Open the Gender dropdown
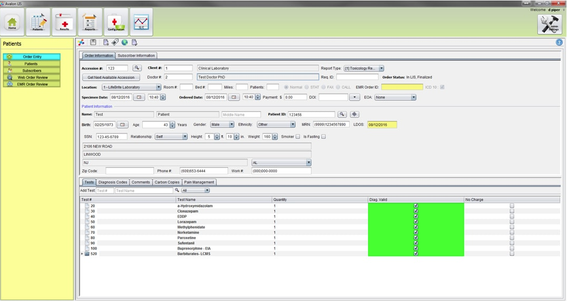The width and height of the screenshot is (567, 301). [231, 125]
